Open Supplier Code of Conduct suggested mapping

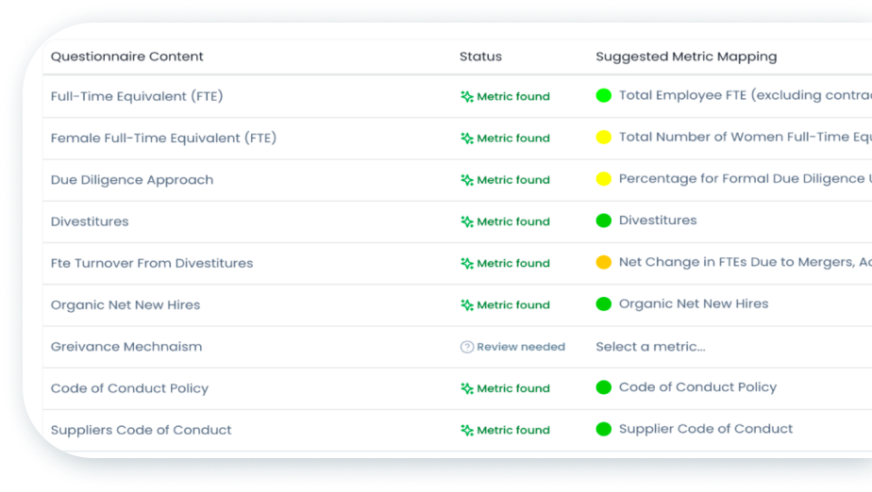coord(706,429)
